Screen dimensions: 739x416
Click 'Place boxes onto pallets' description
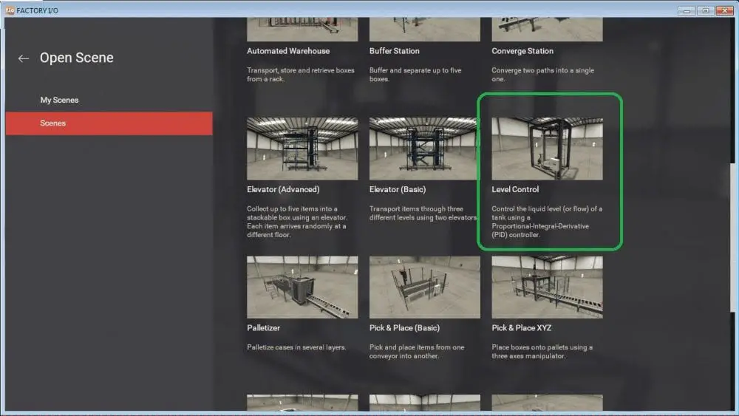[542, 352]
